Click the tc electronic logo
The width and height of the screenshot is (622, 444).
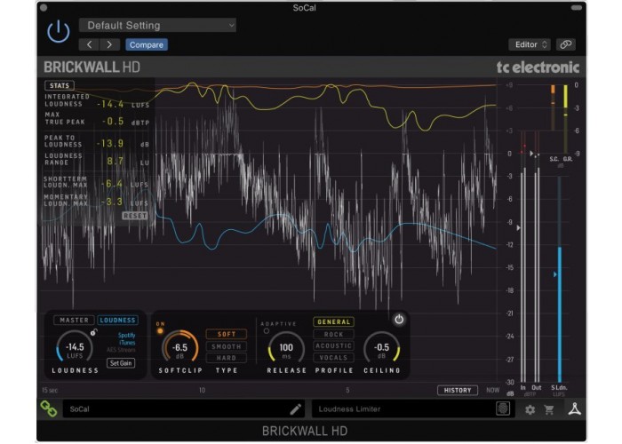pos(538,67)
